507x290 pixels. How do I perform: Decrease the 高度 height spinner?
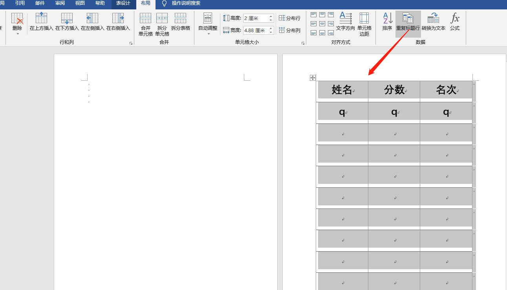click(271, 21)
